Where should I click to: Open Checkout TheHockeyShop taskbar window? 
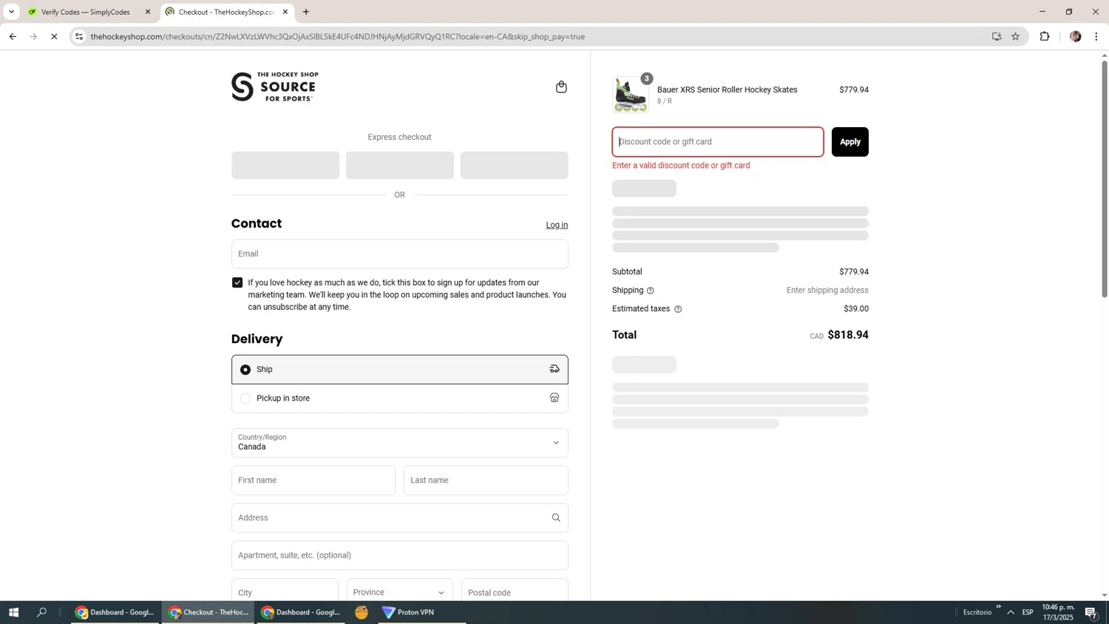pyautogui.click(x=208, y=612)
